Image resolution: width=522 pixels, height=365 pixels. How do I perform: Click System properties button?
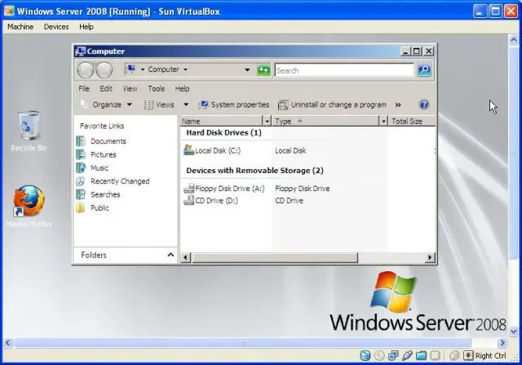(234, 105)
